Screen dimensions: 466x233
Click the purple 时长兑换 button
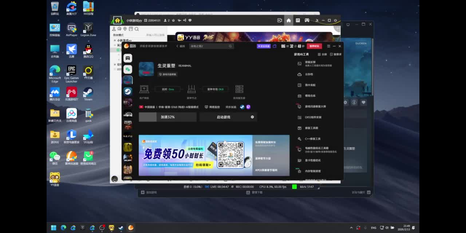[264, 46]
